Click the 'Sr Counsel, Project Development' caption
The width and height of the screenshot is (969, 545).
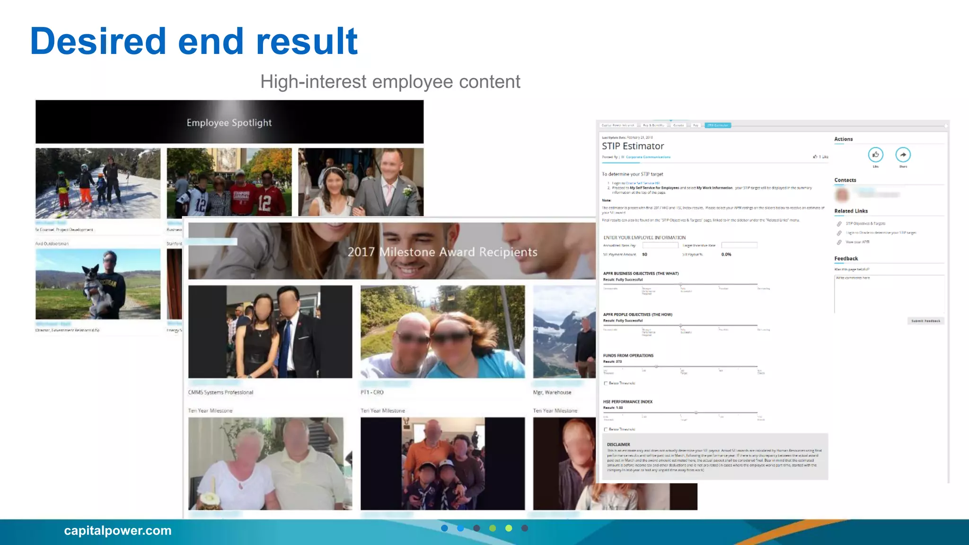click(x=64, y=230)
